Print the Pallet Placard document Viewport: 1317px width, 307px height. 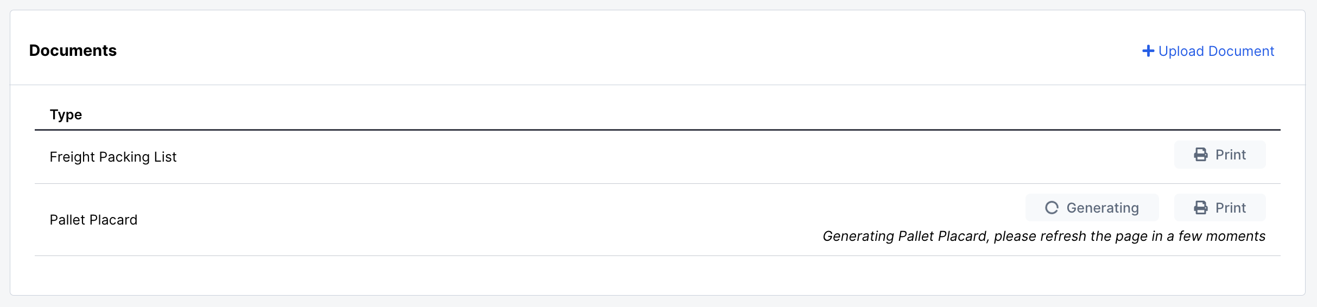(x=1220, y=208)
